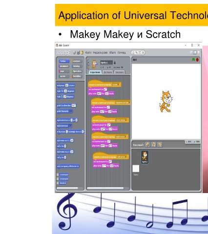Select the Operators block category

(x=77, y=71)
